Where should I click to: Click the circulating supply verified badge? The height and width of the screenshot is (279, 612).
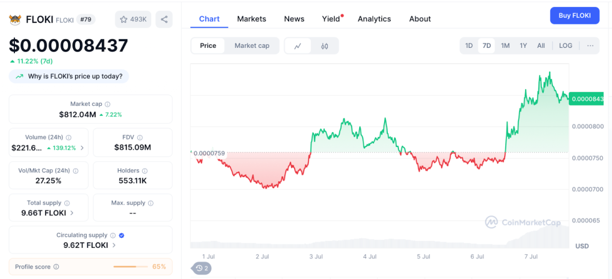pyautogui.click(x=122, y=235)
